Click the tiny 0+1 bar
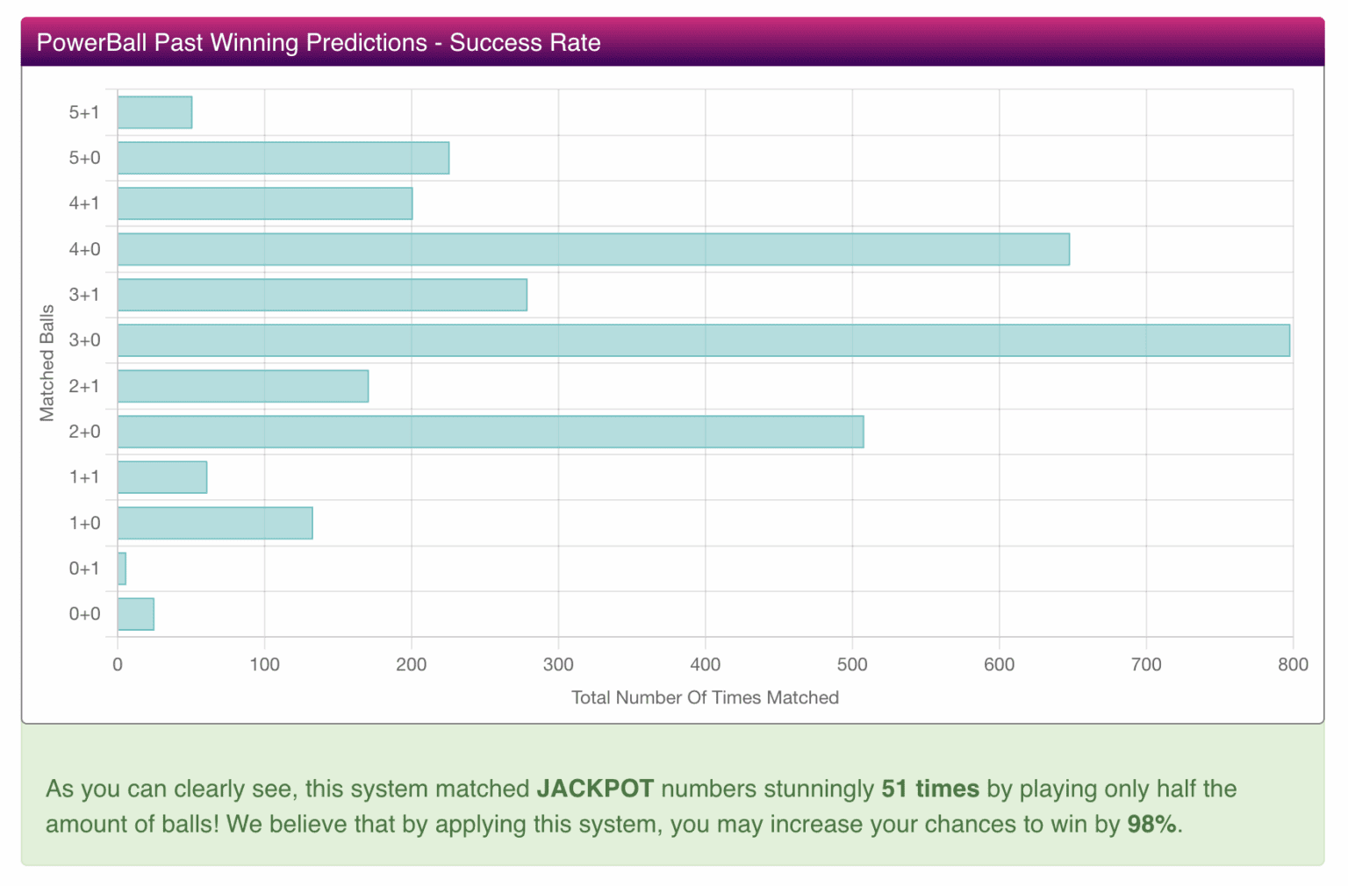This screenshot has height=886, width=1348. [x=122, y=568]
